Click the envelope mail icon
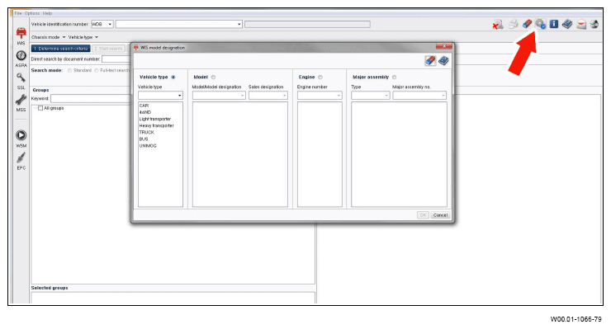 point(581,25)
